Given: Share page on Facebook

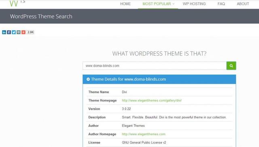Looking at the screenshot, I should [x=9, y=32].
